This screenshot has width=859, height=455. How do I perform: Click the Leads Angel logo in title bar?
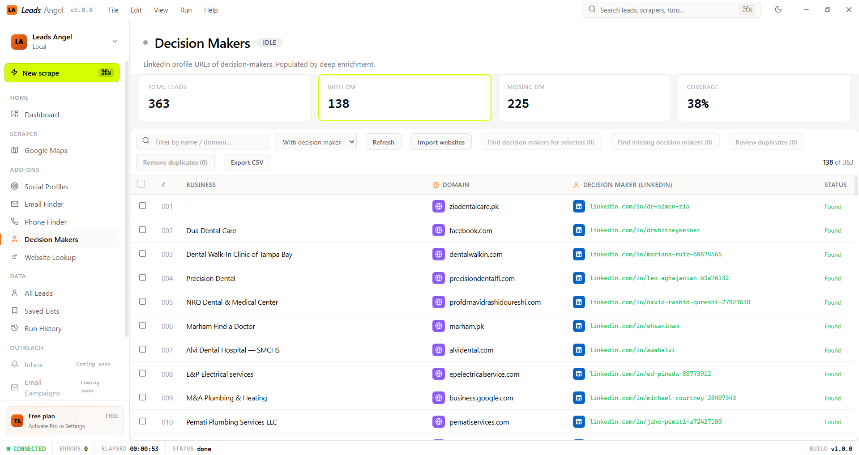[x=12, y=10]
